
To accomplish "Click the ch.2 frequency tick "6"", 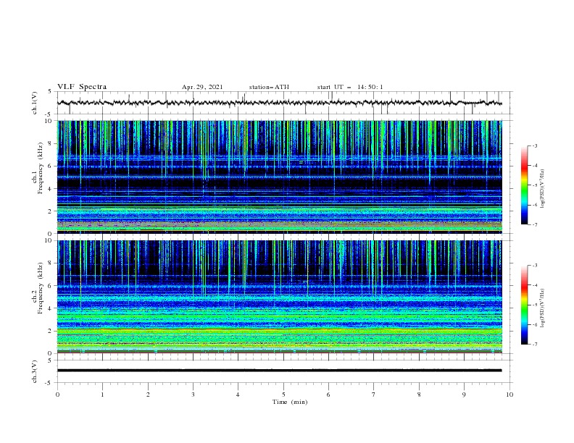I will (x=51, y=285).
